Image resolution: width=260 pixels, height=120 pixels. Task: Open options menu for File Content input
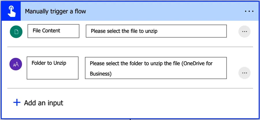244,32
